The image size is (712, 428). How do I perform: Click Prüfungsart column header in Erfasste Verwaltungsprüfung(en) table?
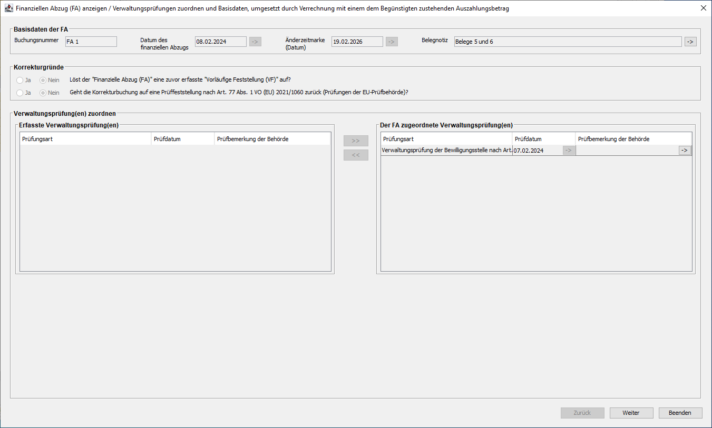point(85,139)
